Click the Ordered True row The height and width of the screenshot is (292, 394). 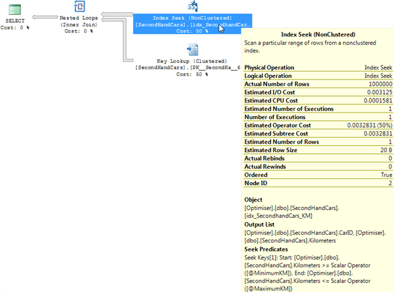pos(318,175)
